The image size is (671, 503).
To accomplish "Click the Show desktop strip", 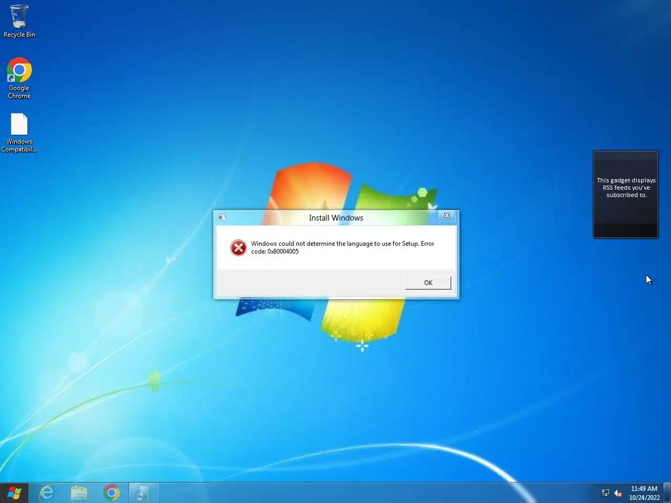I will [x=667, y=493].
